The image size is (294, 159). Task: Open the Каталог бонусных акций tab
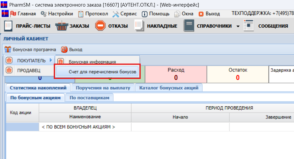click(169, 88)
